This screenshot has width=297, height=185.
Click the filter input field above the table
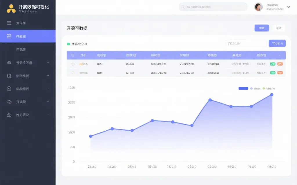coord(245,43)
